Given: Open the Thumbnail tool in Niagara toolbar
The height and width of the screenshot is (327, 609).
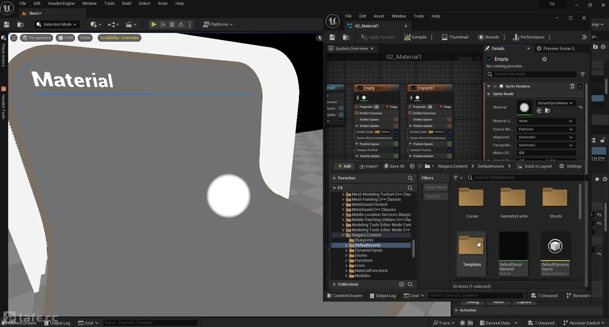Looking at the screenshot, I should (x=455, y=37).
